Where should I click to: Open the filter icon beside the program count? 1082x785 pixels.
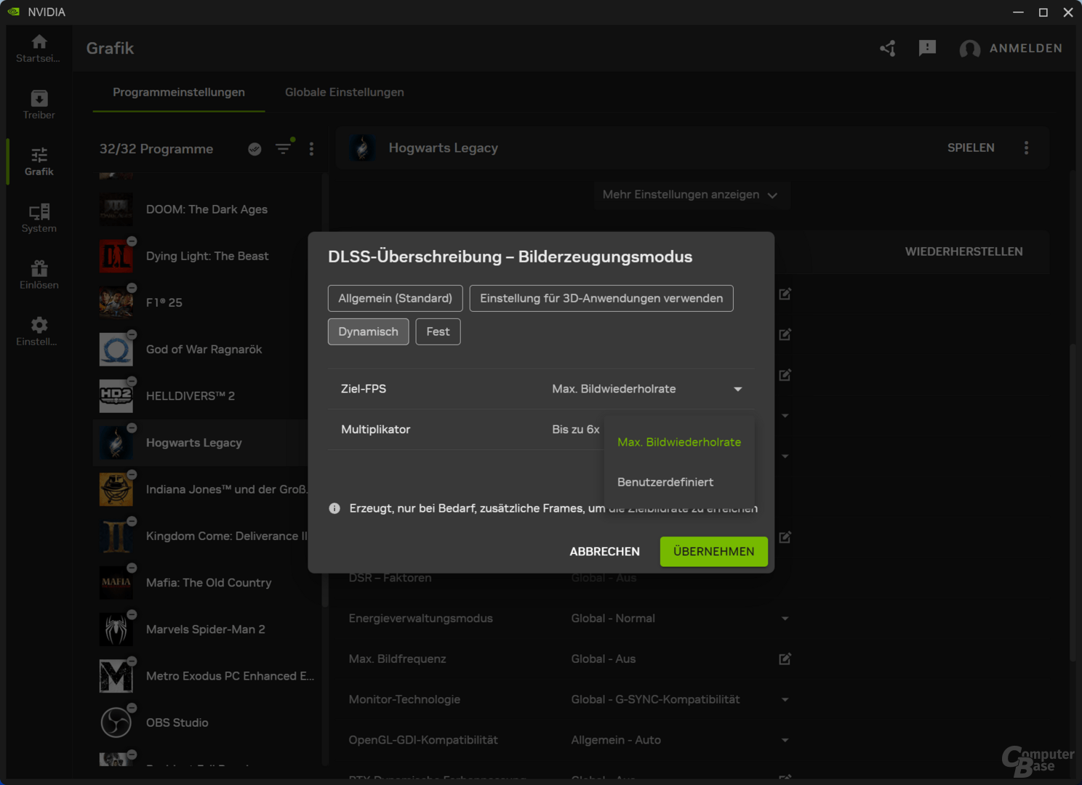pos(284,148)
